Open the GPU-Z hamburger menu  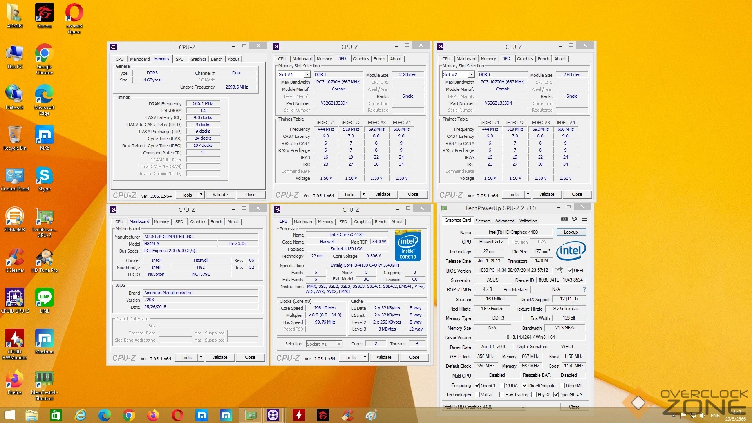pyautogui.click(x=584, y=219)
